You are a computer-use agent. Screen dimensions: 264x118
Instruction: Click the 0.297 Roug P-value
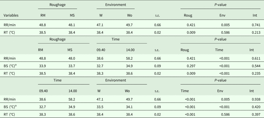[190, 66]
